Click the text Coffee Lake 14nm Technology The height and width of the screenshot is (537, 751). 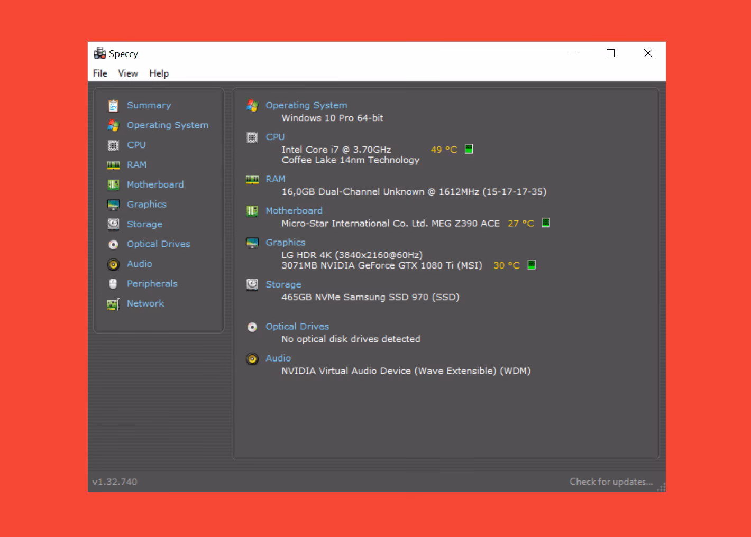point(351,160)
